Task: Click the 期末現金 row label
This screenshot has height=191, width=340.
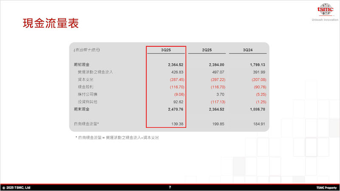Action: pos(82,109)
